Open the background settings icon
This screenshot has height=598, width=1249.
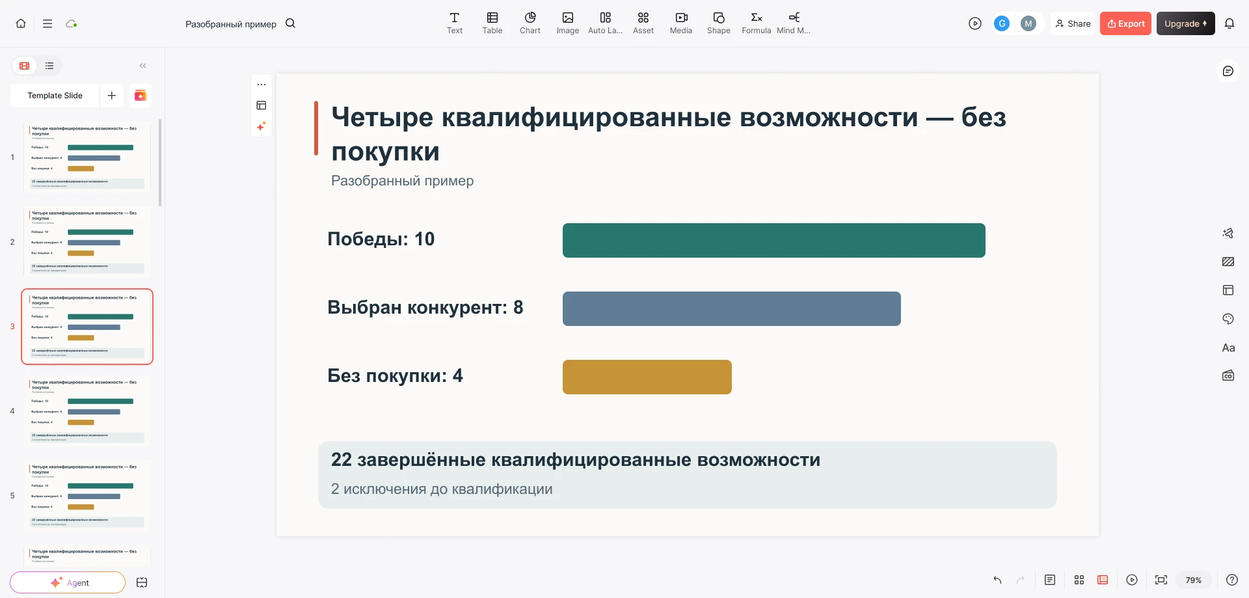[1228, 262]
